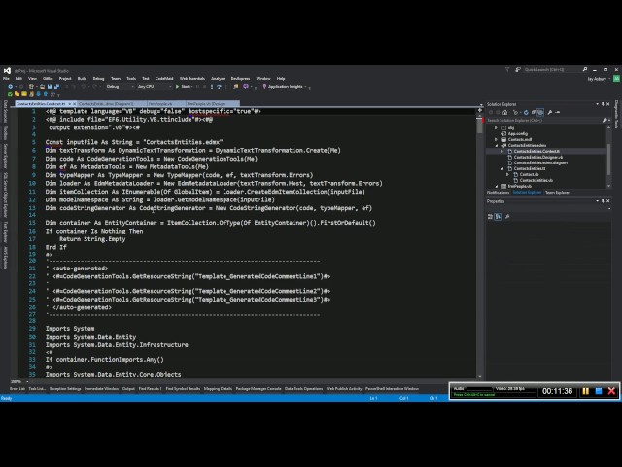Expand the Contacts.mdf node
Image resolution: width=622 pixels, height=467 pixels.
(496, 140)
